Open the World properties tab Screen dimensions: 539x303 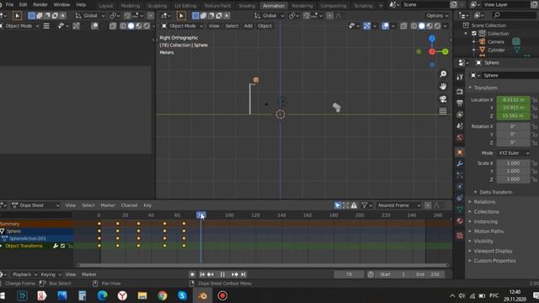pos(460,138)
